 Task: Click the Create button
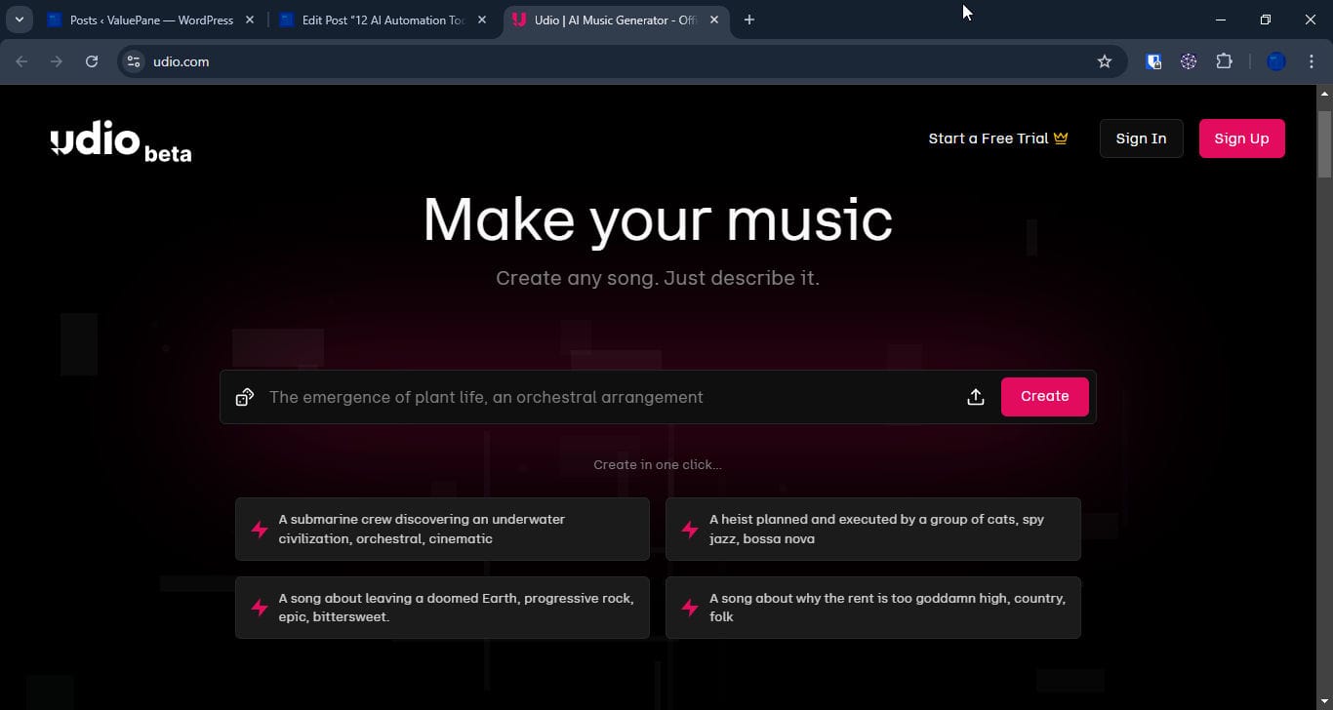(x=1044, y=397)
